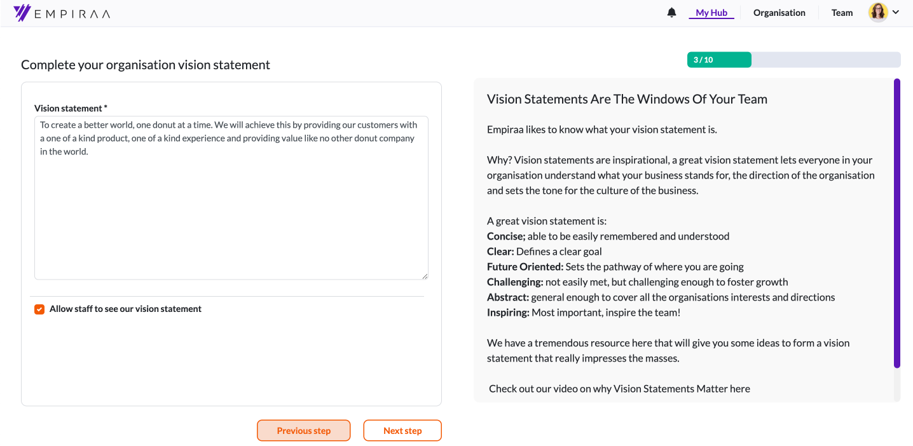Click the 3 / 10 progress bar
Viewport: 913px width, 446px height.
(718, 60)
